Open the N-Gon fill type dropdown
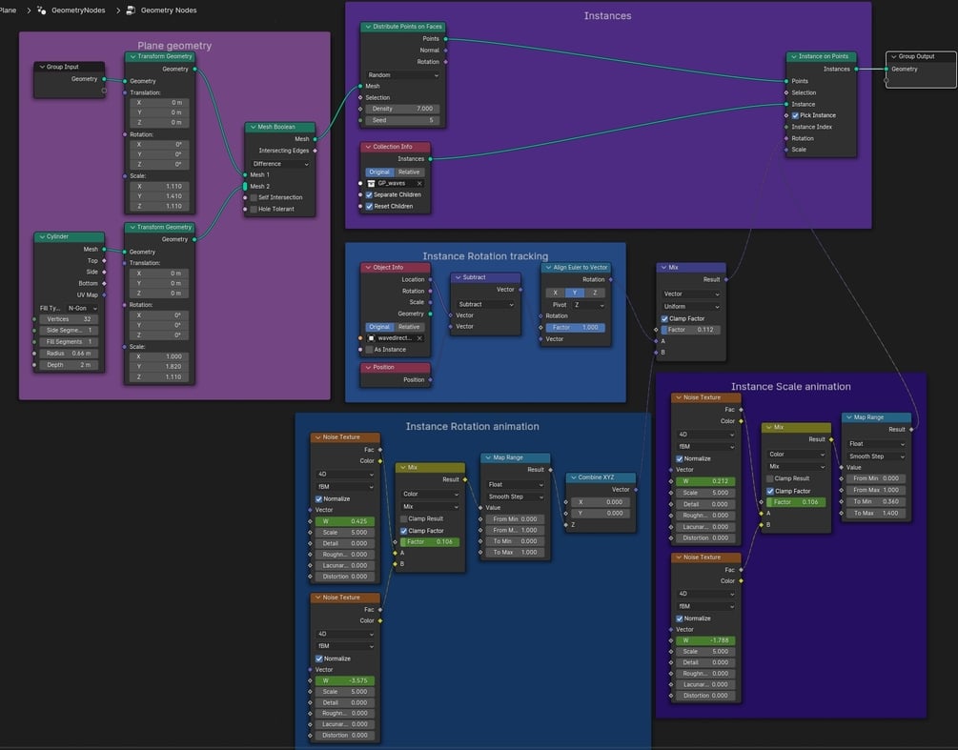This screenshot has height=750, width=958. click(83, 309)
